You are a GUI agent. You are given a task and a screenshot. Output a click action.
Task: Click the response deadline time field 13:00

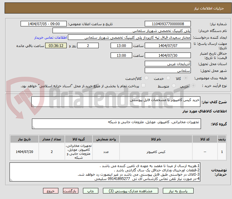point(121,45)
